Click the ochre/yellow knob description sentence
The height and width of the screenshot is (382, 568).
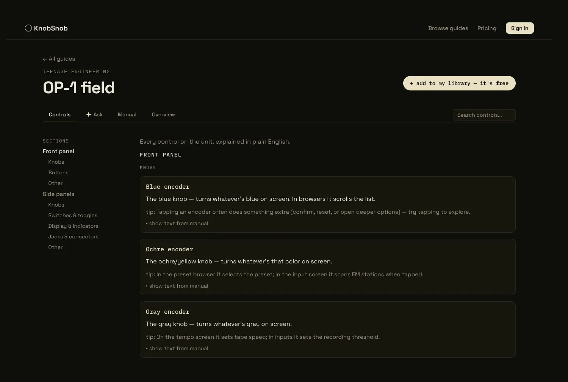pos(239,261)
